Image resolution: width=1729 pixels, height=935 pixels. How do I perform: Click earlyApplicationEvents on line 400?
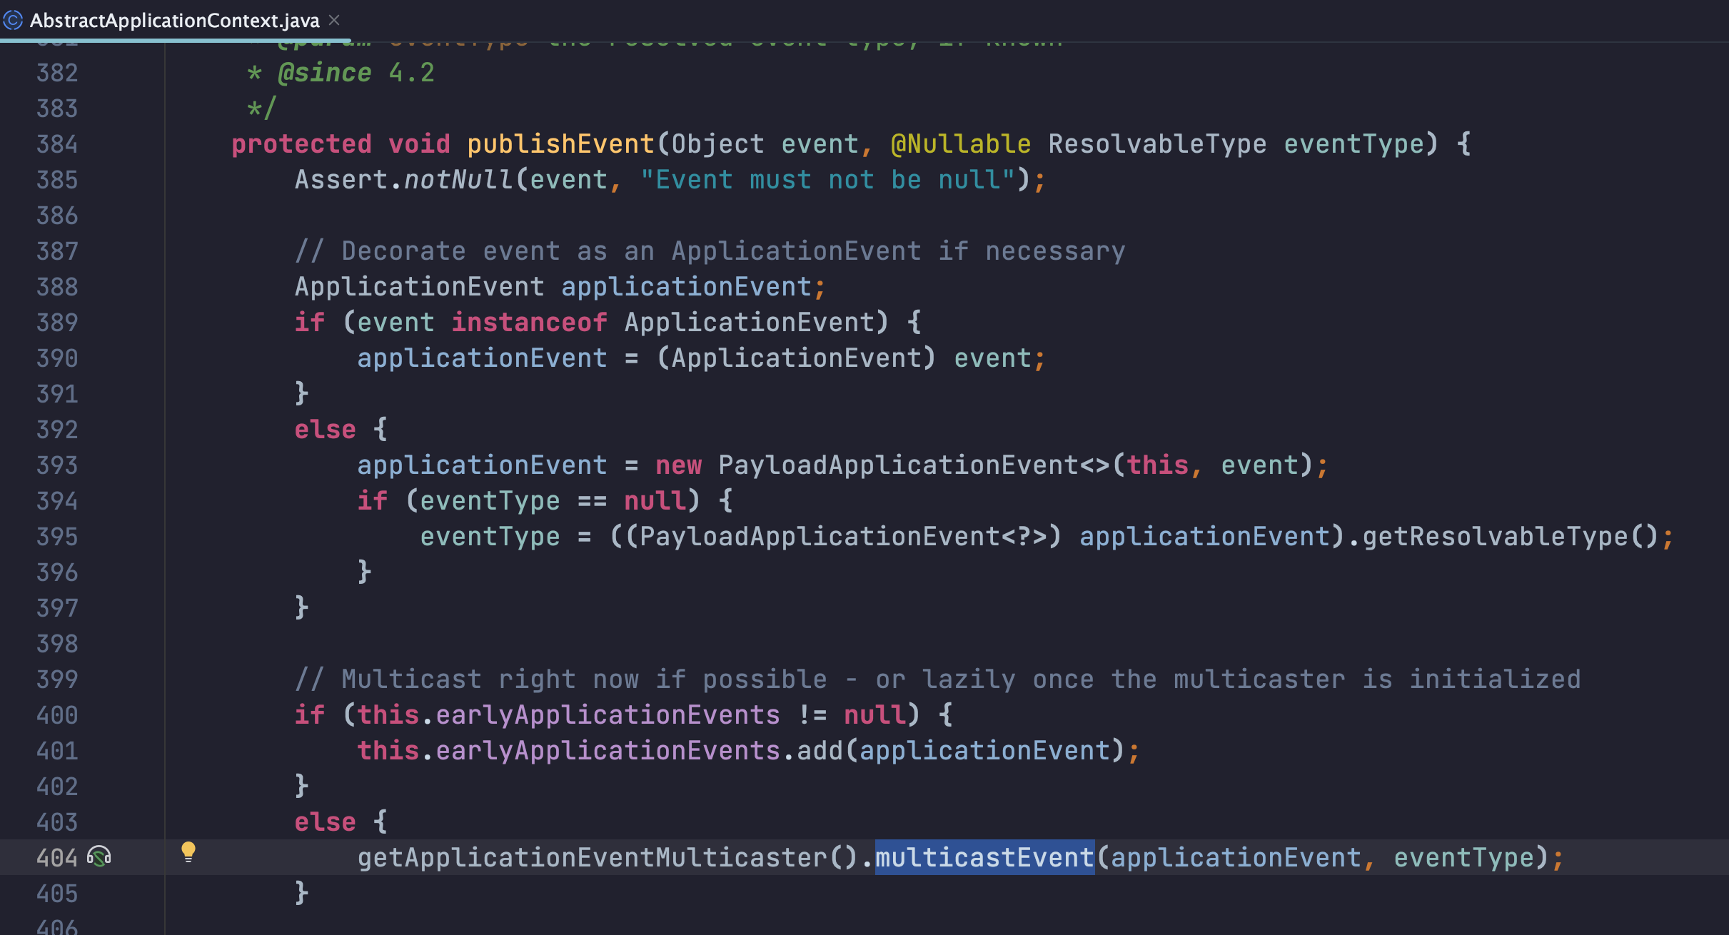(x=608, y=714)
